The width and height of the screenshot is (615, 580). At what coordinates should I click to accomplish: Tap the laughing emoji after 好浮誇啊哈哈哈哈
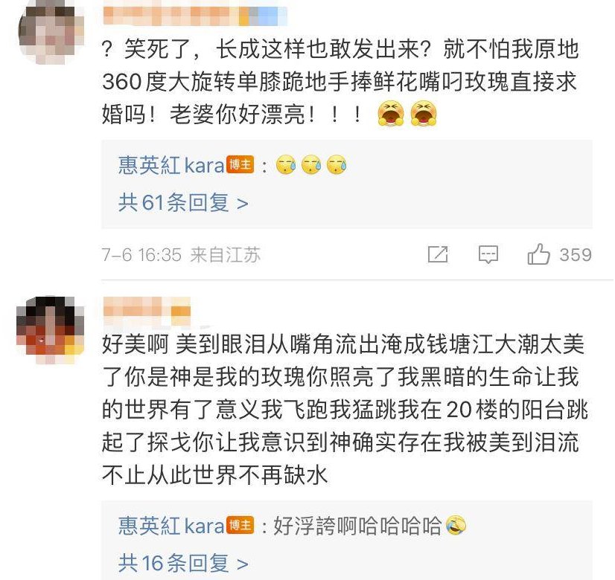point(456,525)
